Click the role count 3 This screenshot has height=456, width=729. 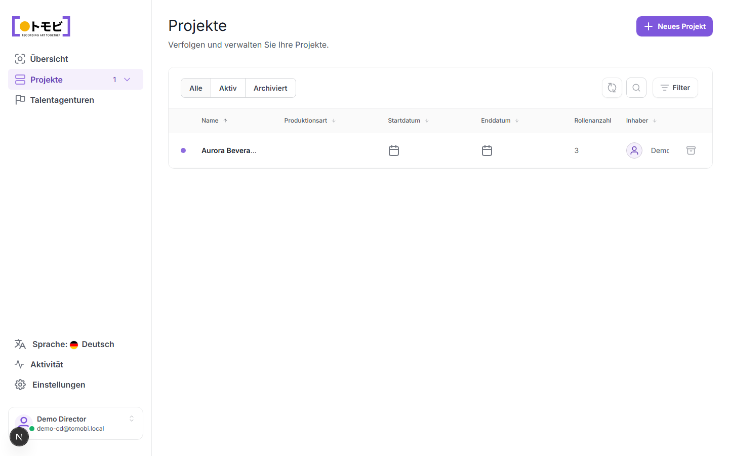pyautogui.click(x=577, y=150)
